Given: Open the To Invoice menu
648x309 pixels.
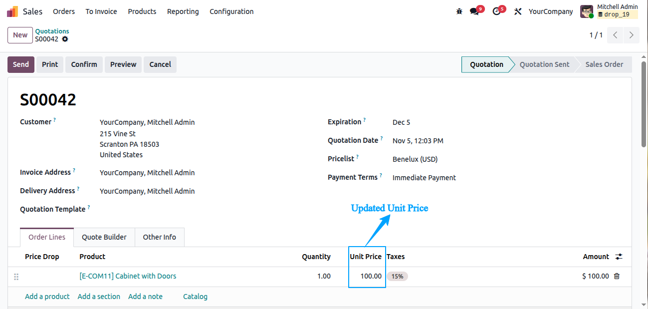Looking at the screenshot, I should coord(101,11).
